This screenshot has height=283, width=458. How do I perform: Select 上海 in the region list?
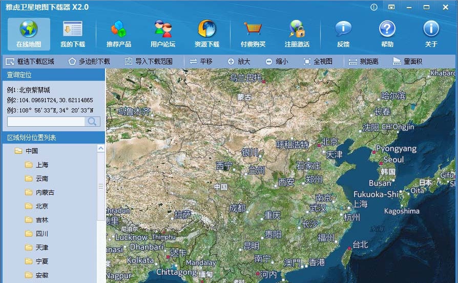42,165
